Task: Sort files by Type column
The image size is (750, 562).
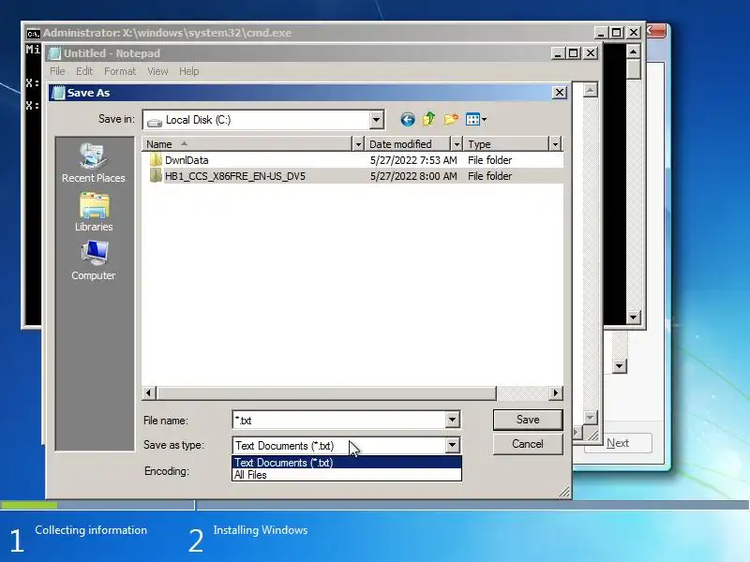Action: click(506, 144)
